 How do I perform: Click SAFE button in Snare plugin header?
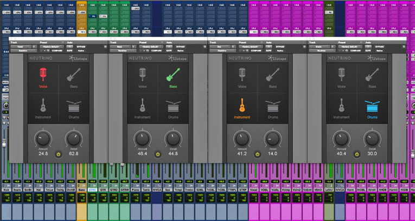point(368,50)
